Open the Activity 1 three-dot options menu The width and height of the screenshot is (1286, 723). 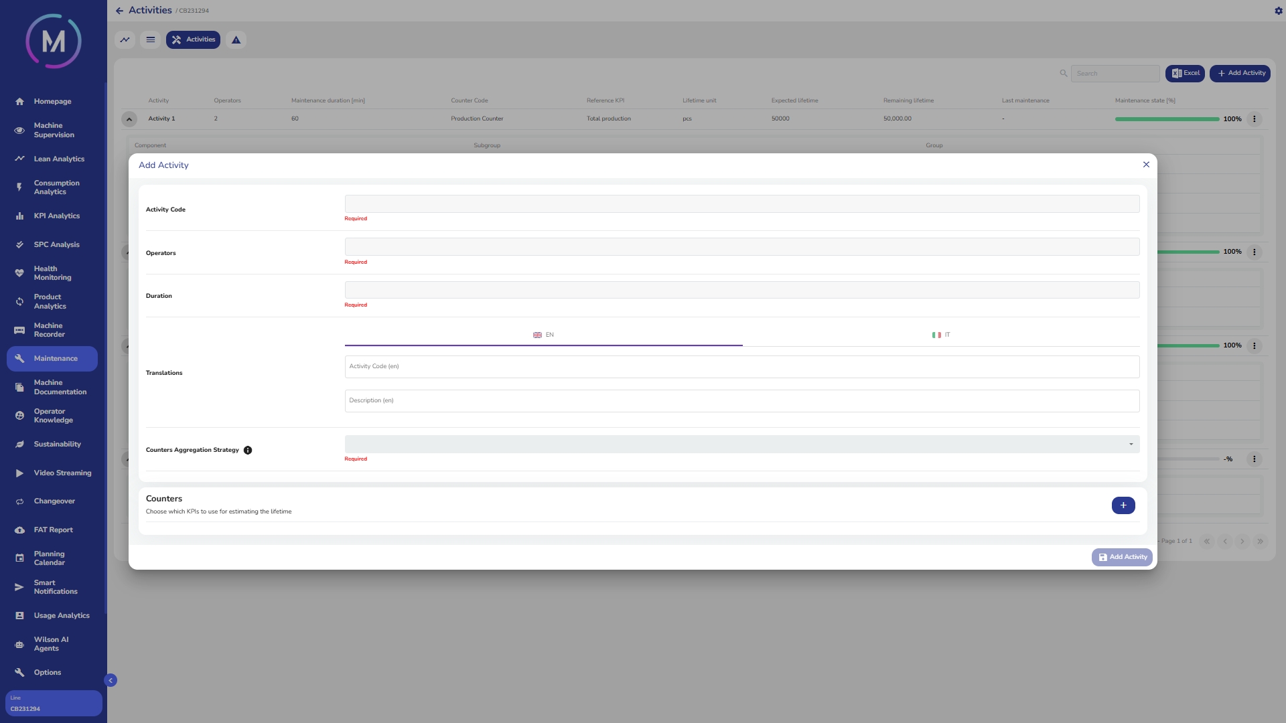tap(1254, 119)
